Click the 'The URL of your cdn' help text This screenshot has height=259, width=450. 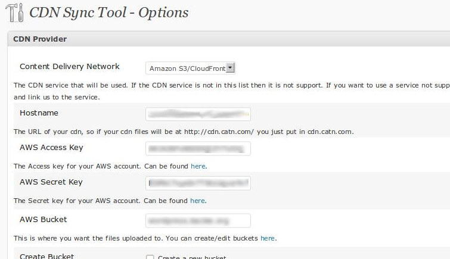184,132
